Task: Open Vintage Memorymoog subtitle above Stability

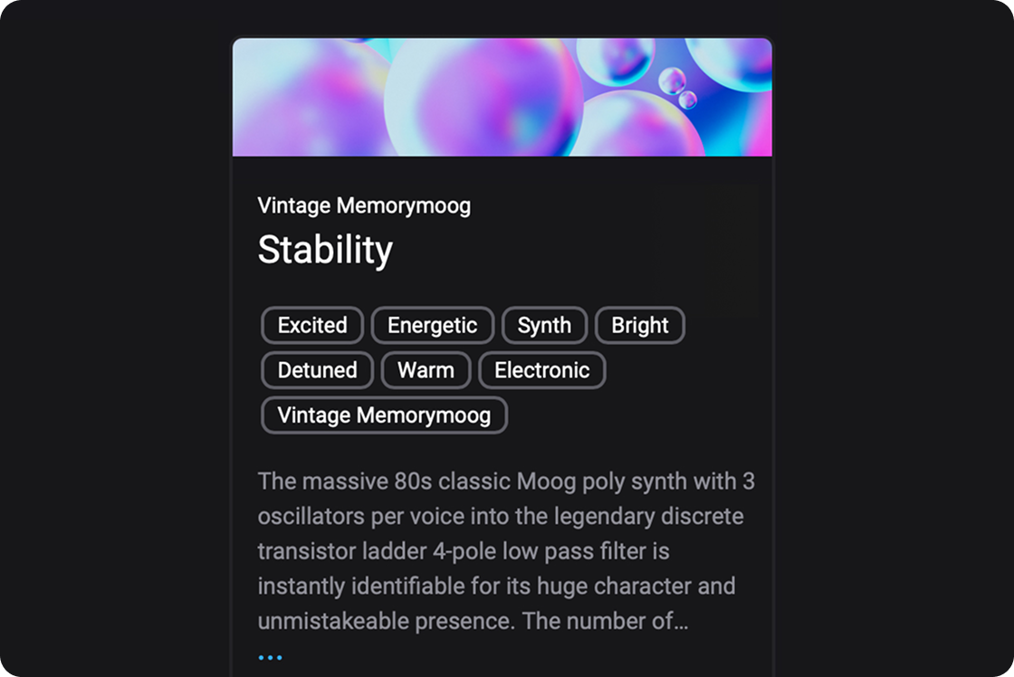Action: pos(364,205)
